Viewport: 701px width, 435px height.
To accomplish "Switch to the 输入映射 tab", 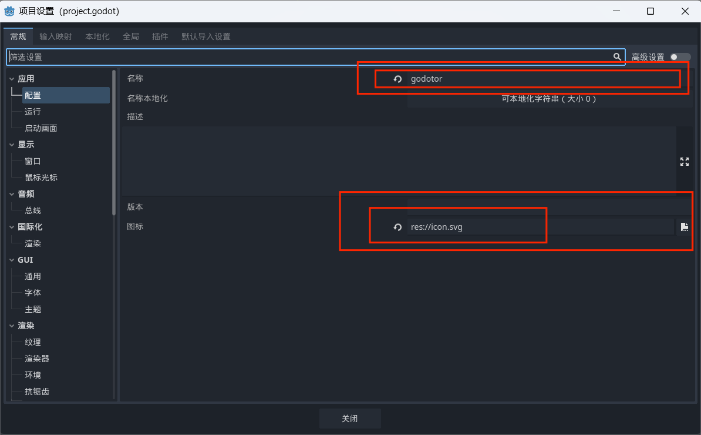I will [56, 36].
